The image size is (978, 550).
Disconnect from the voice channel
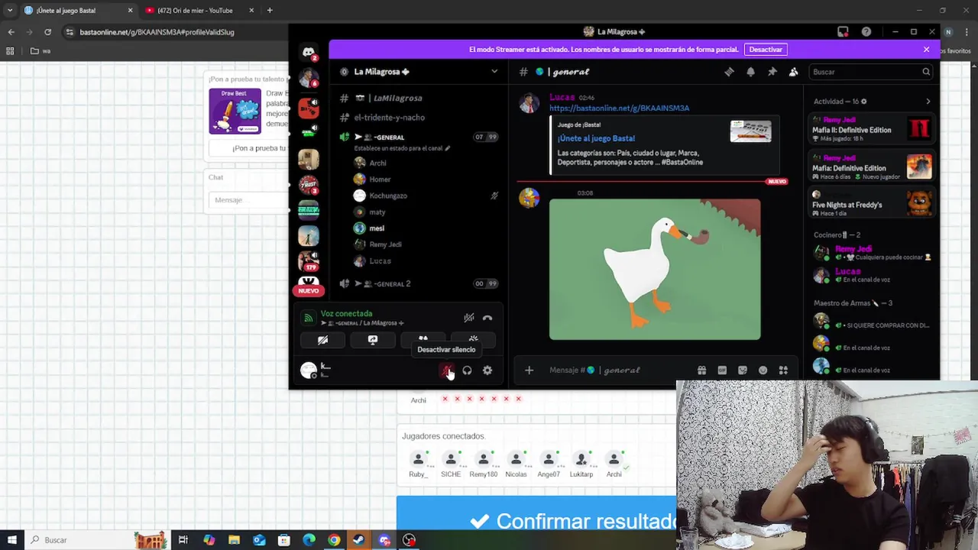click(487, 318)
